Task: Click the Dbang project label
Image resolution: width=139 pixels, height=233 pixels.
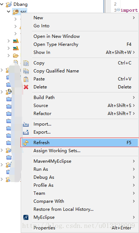Action: (x=20, y=4)
